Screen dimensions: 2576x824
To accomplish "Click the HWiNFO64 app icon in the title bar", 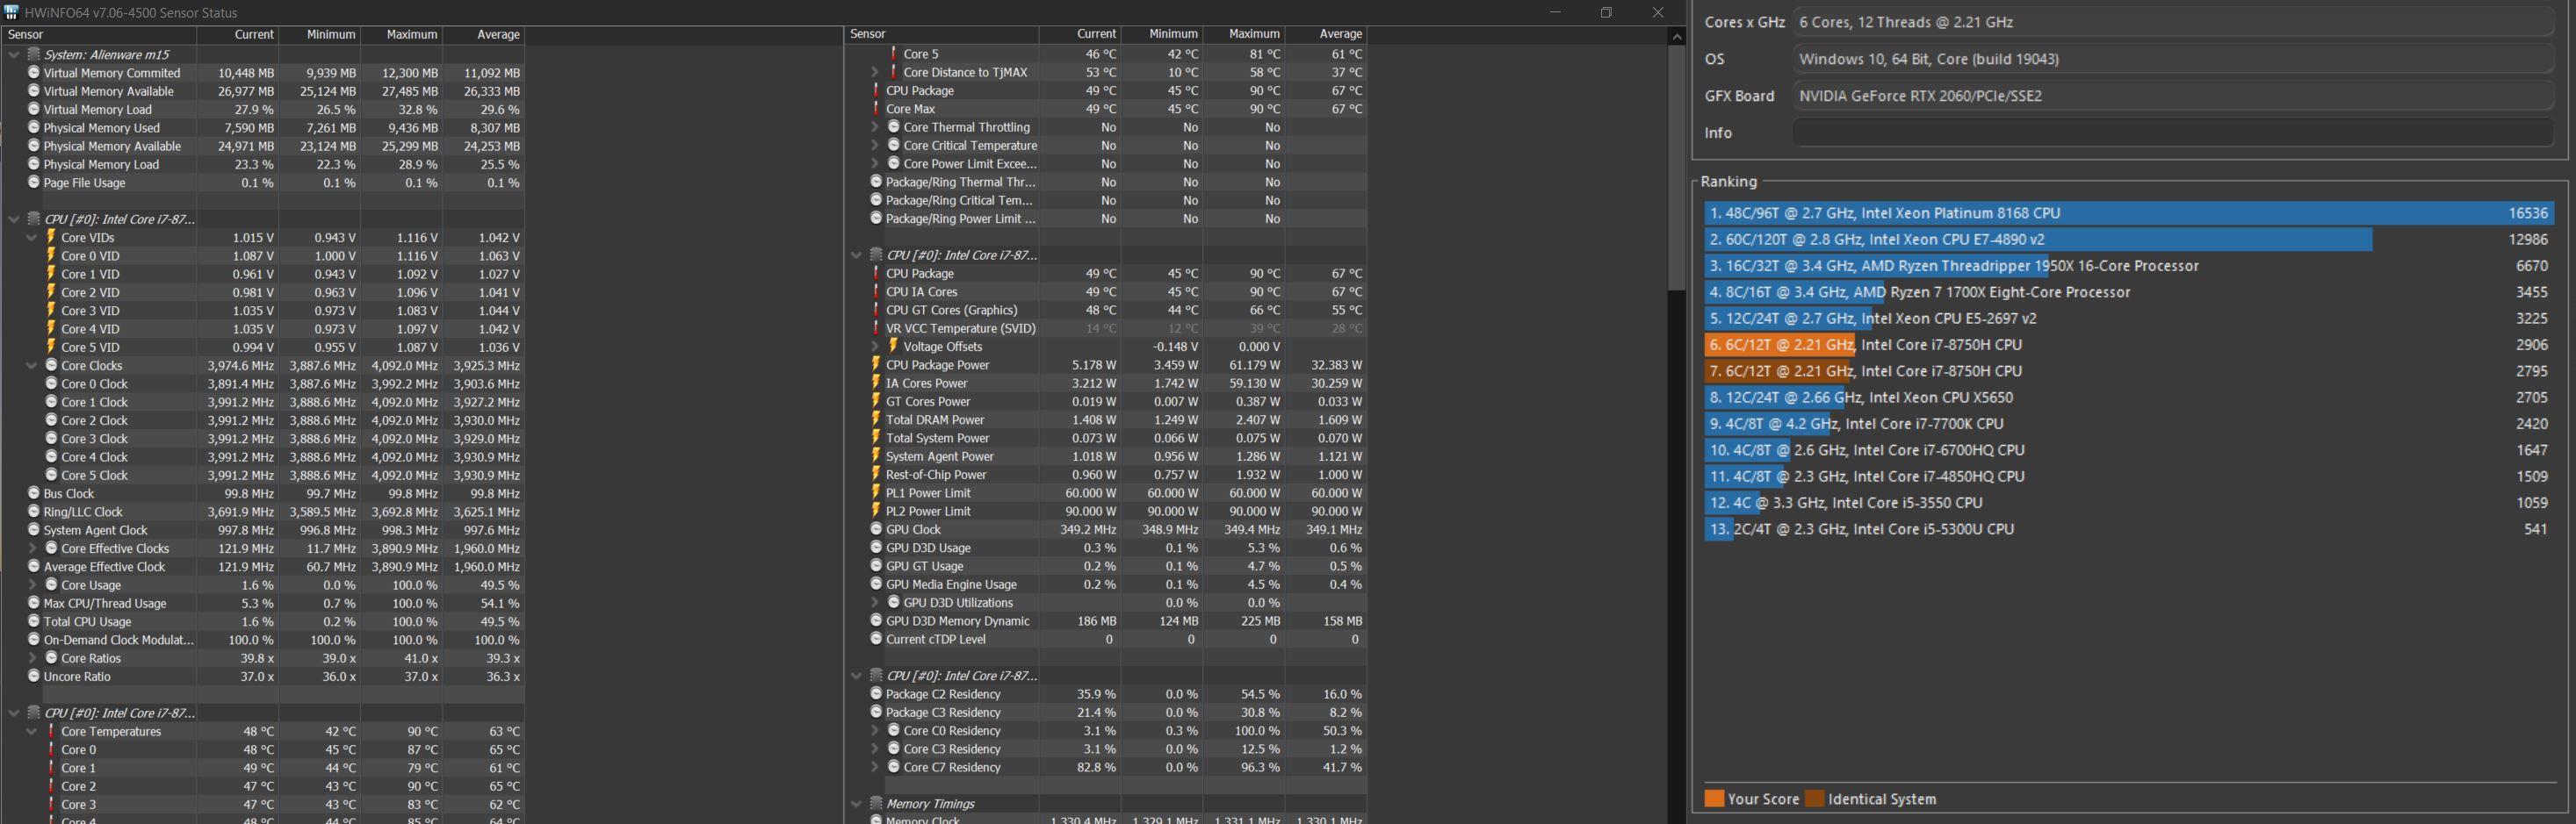I will [11, 12].
